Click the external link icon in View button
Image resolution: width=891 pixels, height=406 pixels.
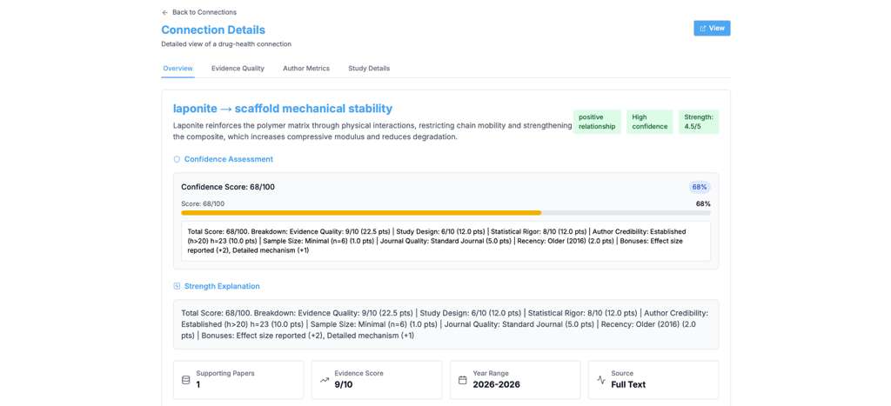point(703,29)
